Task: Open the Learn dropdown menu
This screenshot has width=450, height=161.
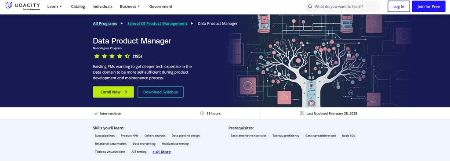Action: (x=54, y=6)
